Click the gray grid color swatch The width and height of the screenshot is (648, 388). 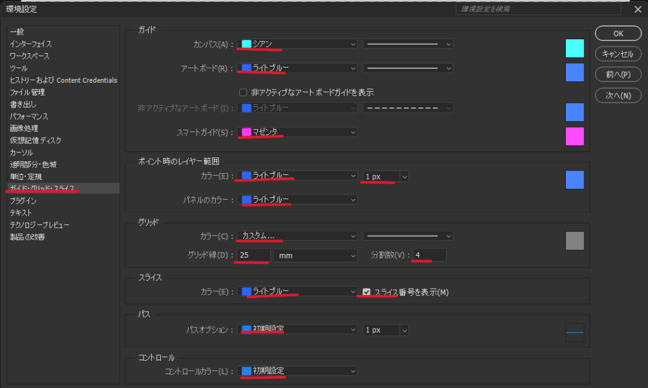[x=575, y=240]
